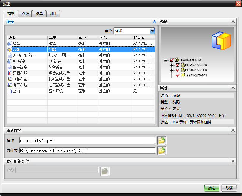This screenshot has width=242, height=196.
Task: Switch to the 加工 tab
Action: 53,13
